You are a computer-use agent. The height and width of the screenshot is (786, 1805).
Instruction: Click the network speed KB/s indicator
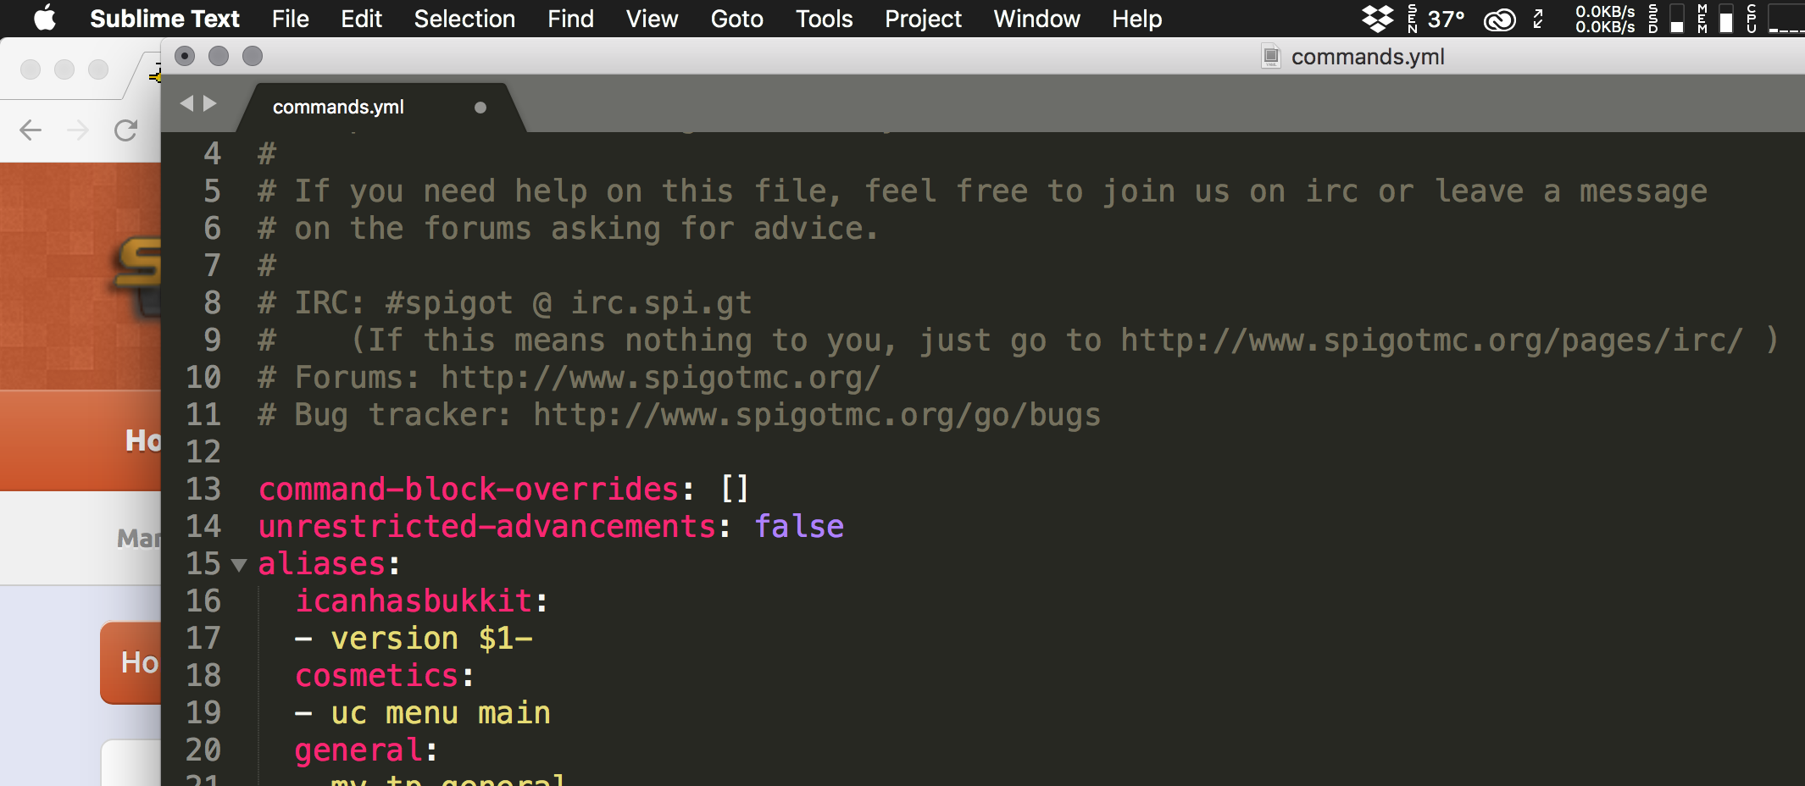coord(1604,19)
